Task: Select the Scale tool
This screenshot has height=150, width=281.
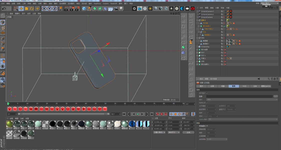Action: point(26,8)
